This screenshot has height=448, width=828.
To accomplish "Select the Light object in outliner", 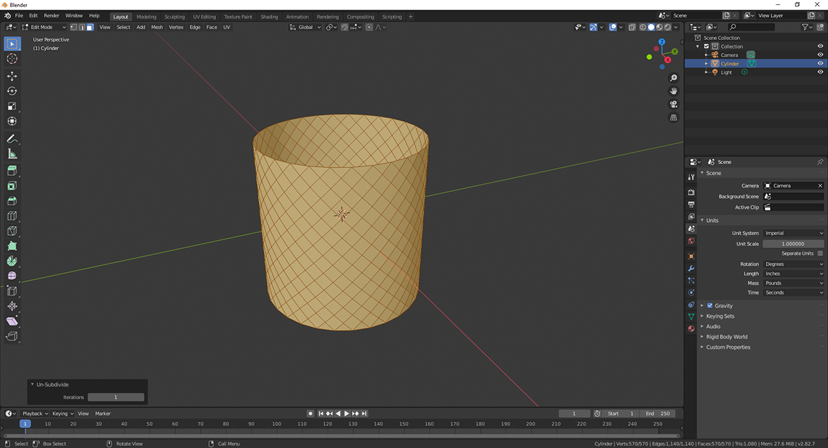I will click(x=727, y=72).
